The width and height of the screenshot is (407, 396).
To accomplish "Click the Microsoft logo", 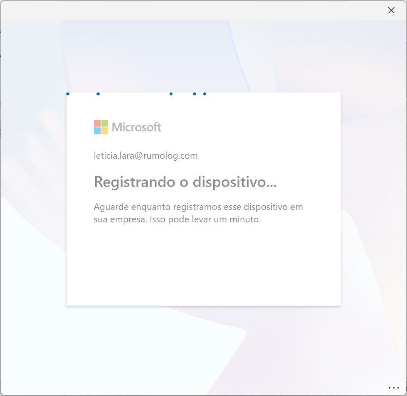I will [128, 127].
